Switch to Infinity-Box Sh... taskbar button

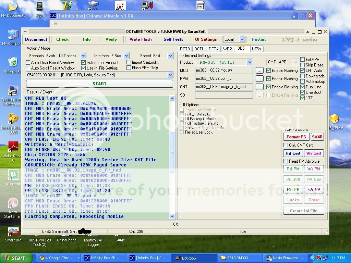click(x=104, y=258)
